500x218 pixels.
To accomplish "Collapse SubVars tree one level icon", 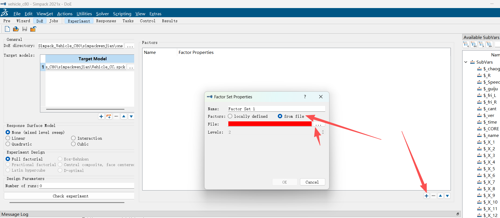I will point(466,44).
